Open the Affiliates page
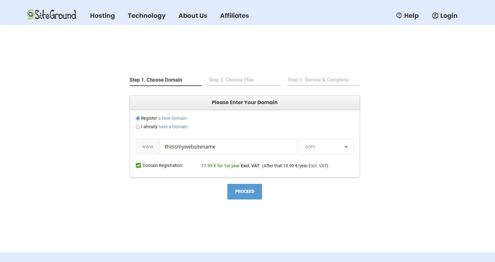Screen dimensions: 495x262 pyautogui.click(x=235, y=16)
